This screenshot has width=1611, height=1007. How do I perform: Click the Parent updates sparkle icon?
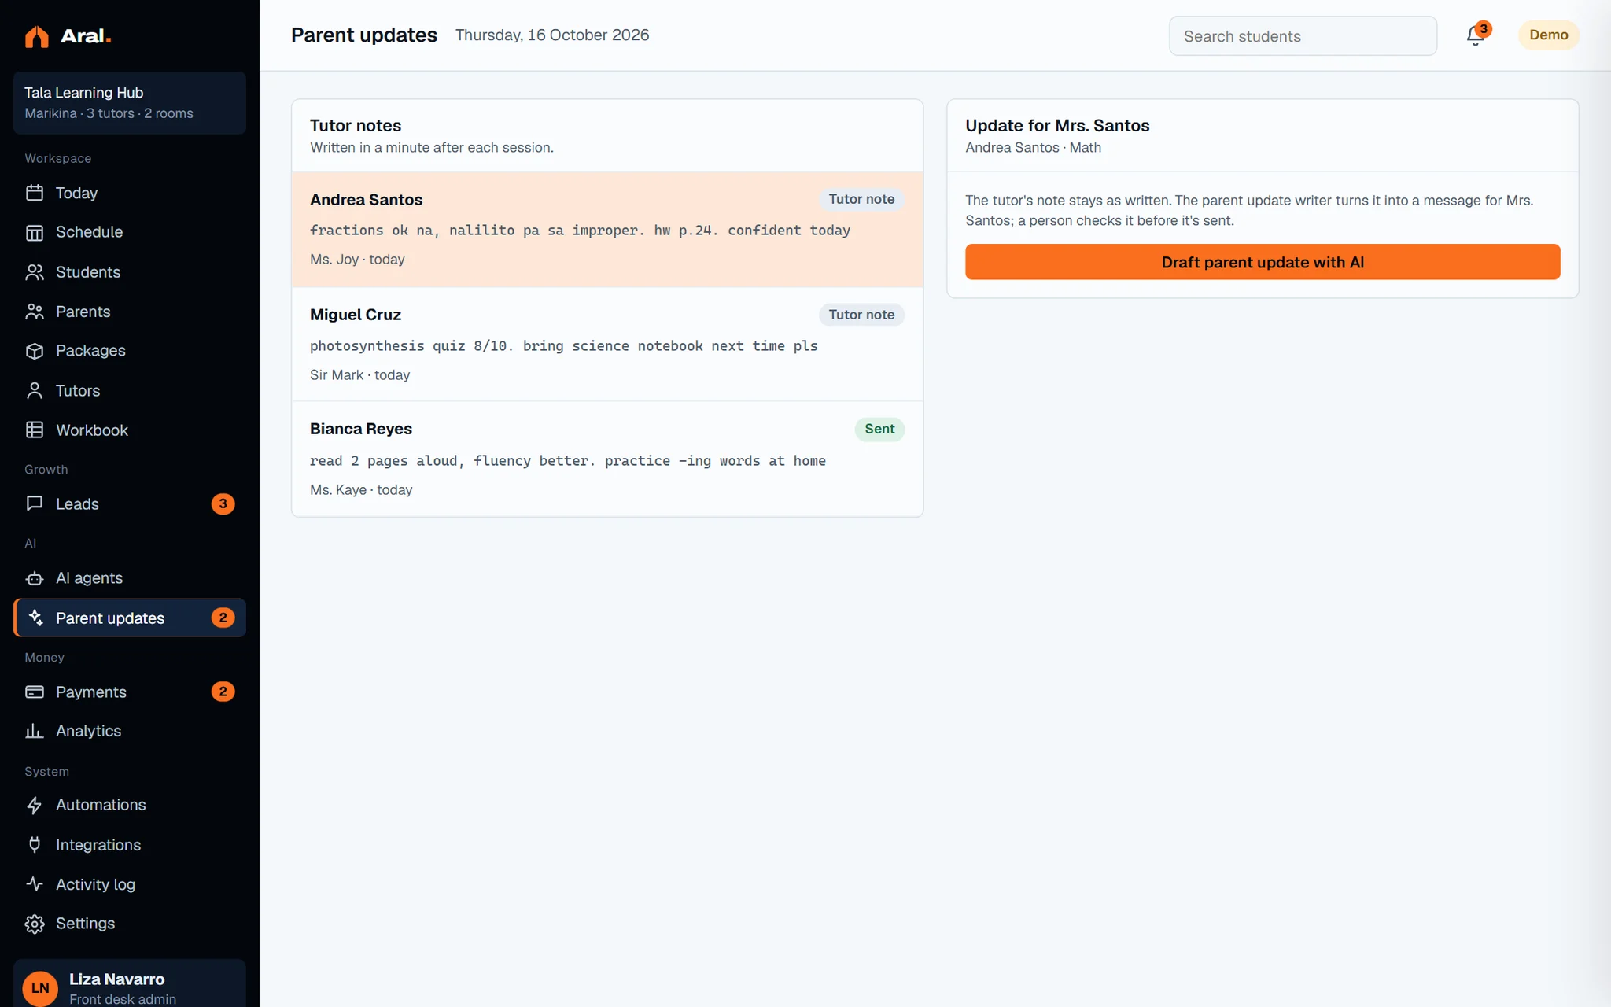pyautogui.click(x=35, y=618)
